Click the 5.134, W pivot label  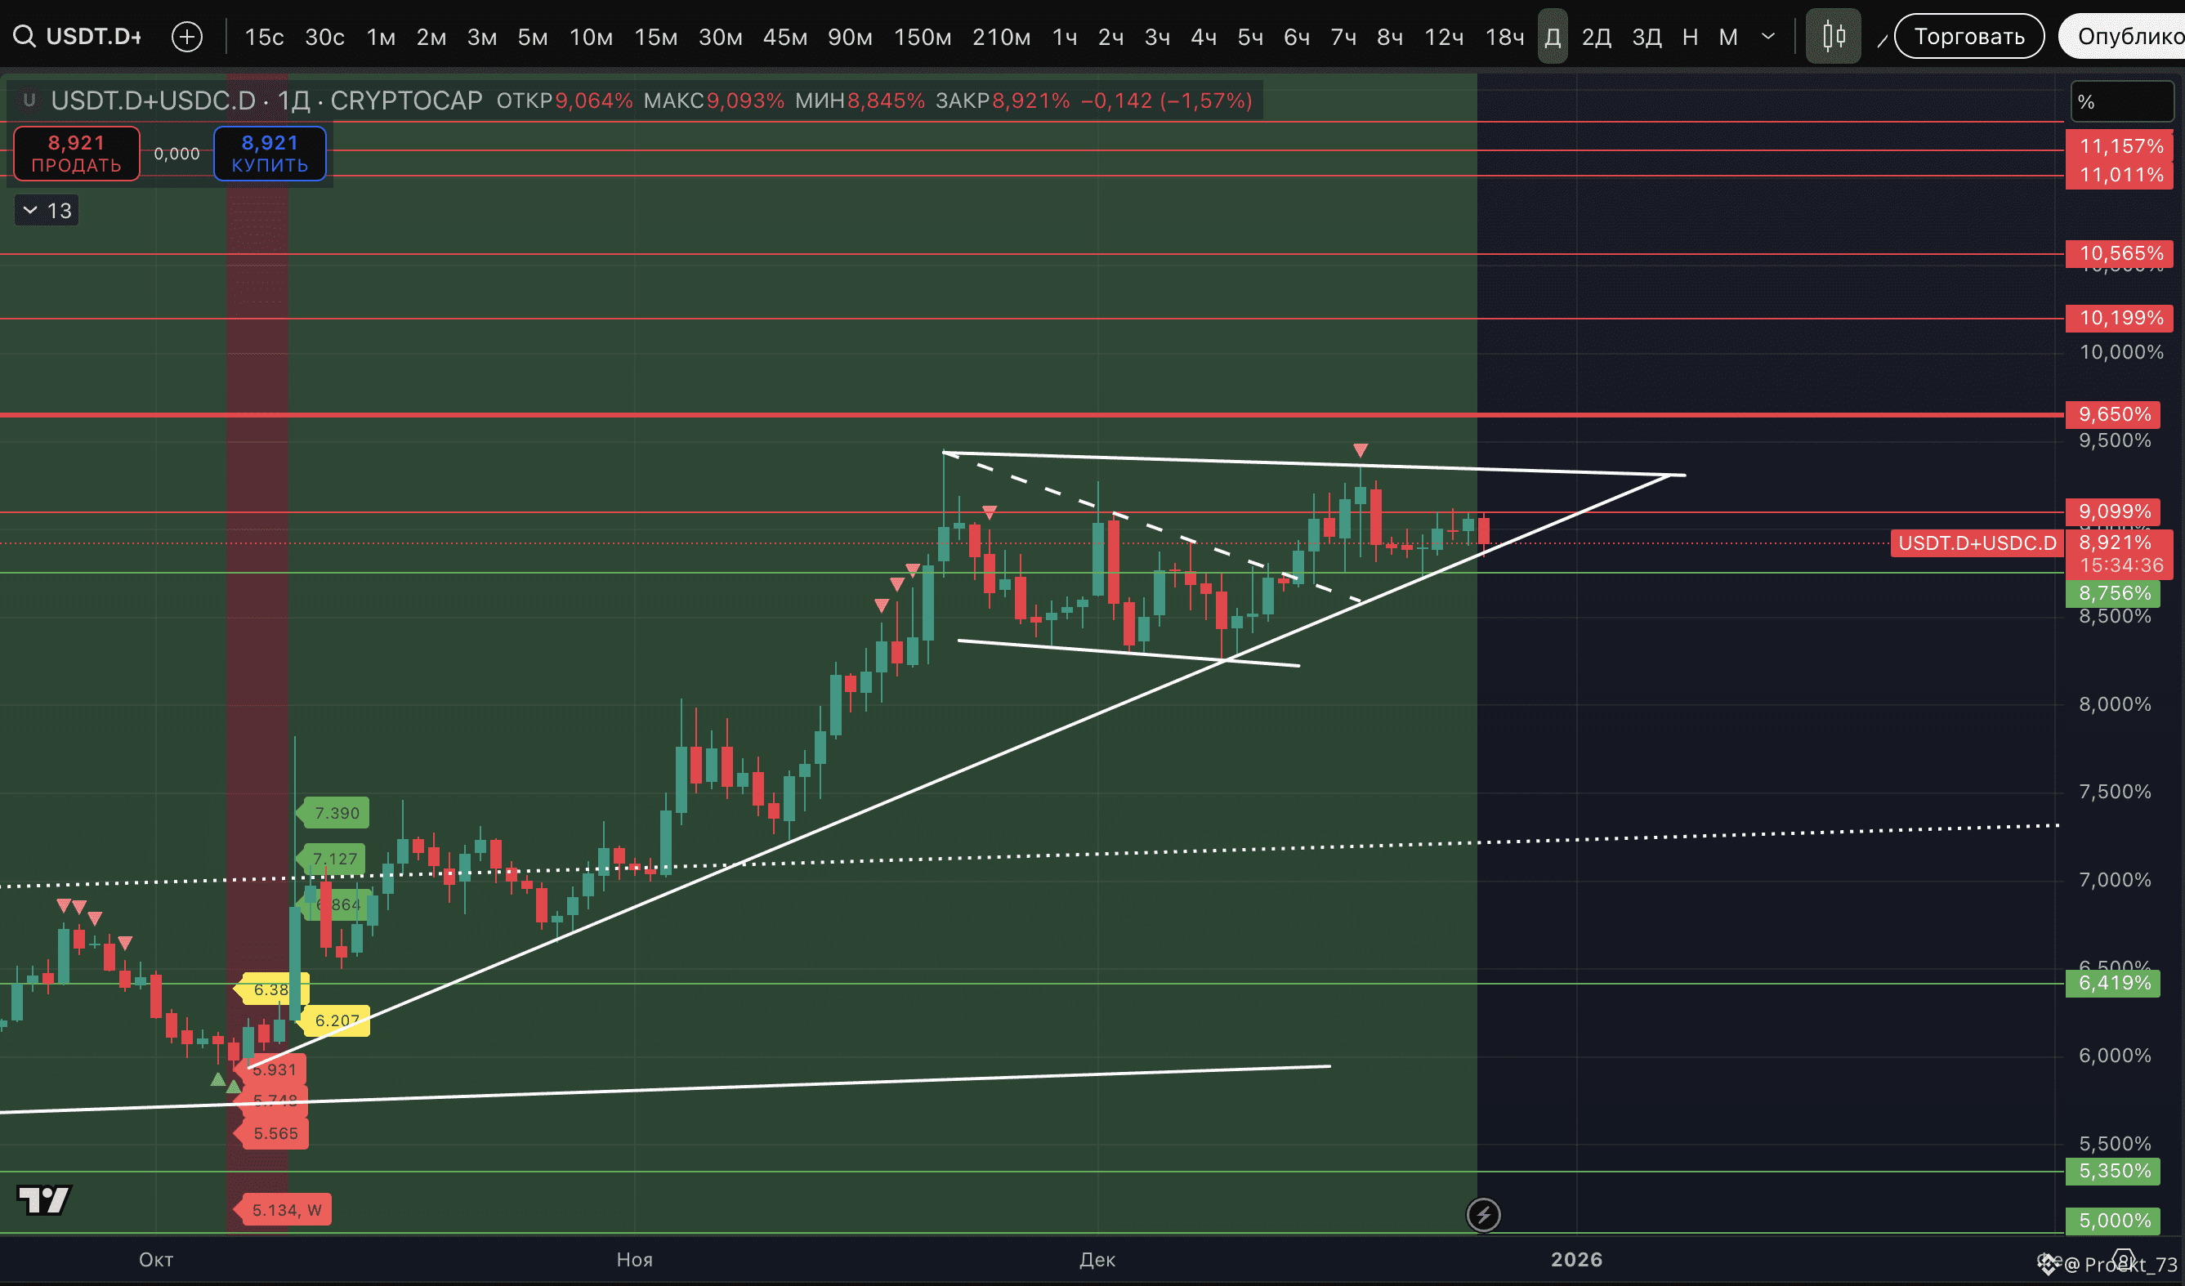click(285, 1210)
